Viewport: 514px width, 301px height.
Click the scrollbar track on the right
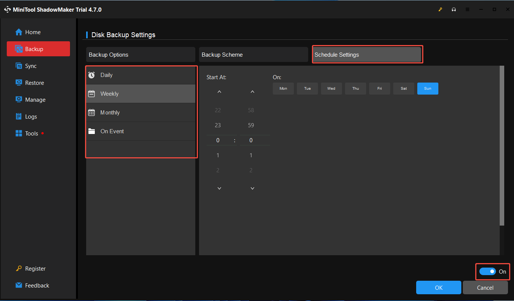pos(502,150)
